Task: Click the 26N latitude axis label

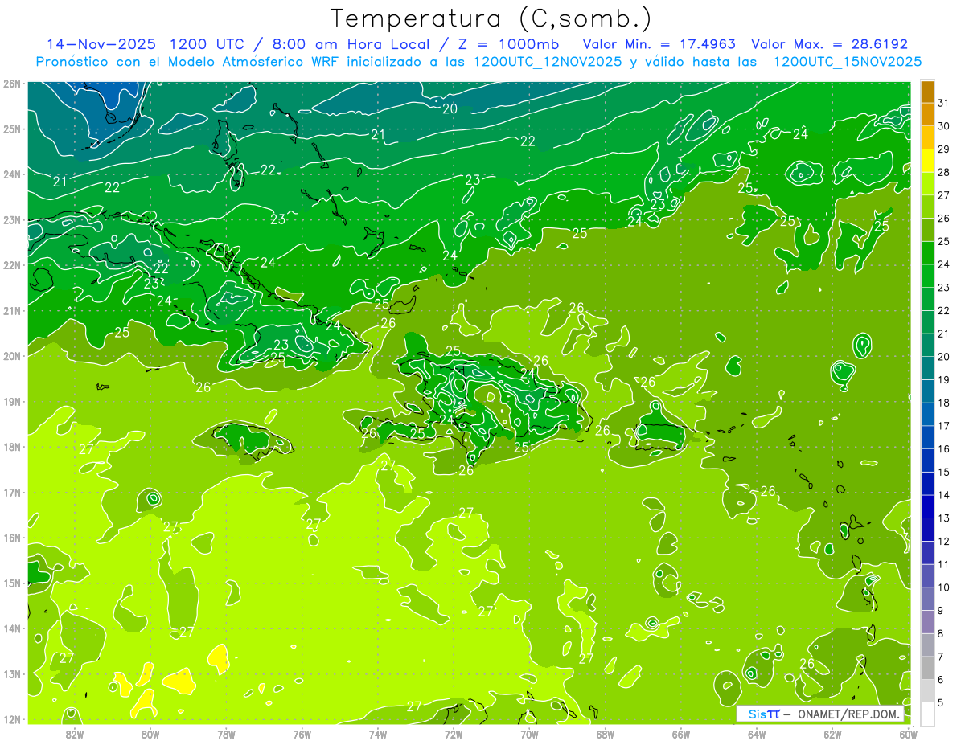Action: coord(12,84)
